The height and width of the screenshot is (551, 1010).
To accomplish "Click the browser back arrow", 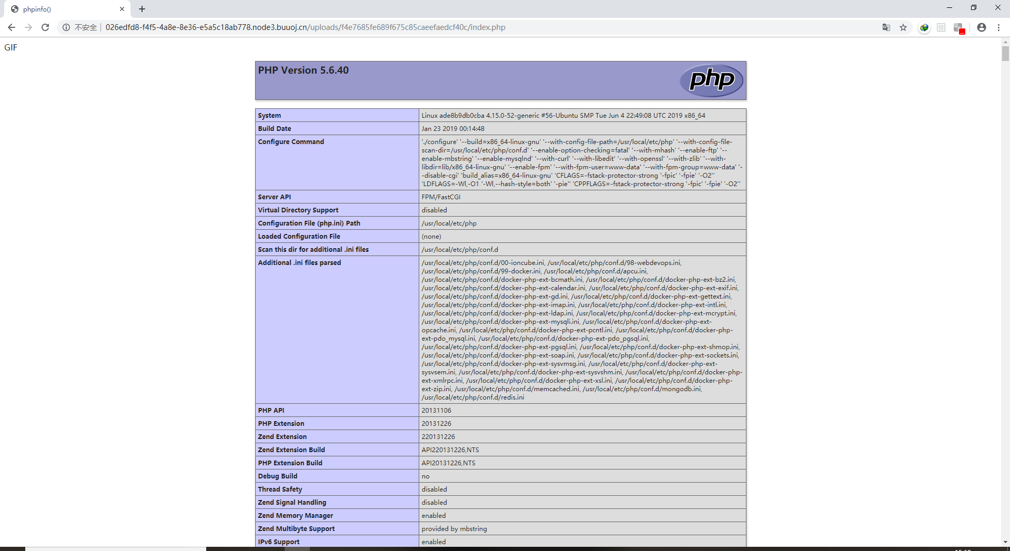I will click(12, 27).
